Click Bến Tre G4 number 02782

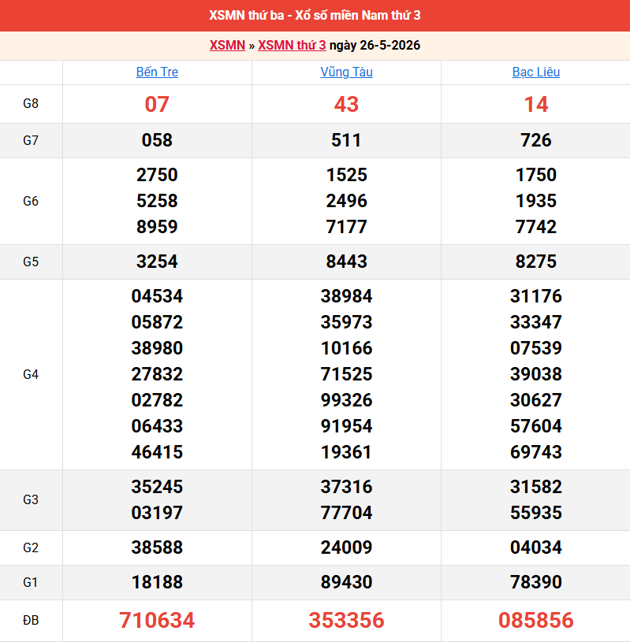(157, 400)
